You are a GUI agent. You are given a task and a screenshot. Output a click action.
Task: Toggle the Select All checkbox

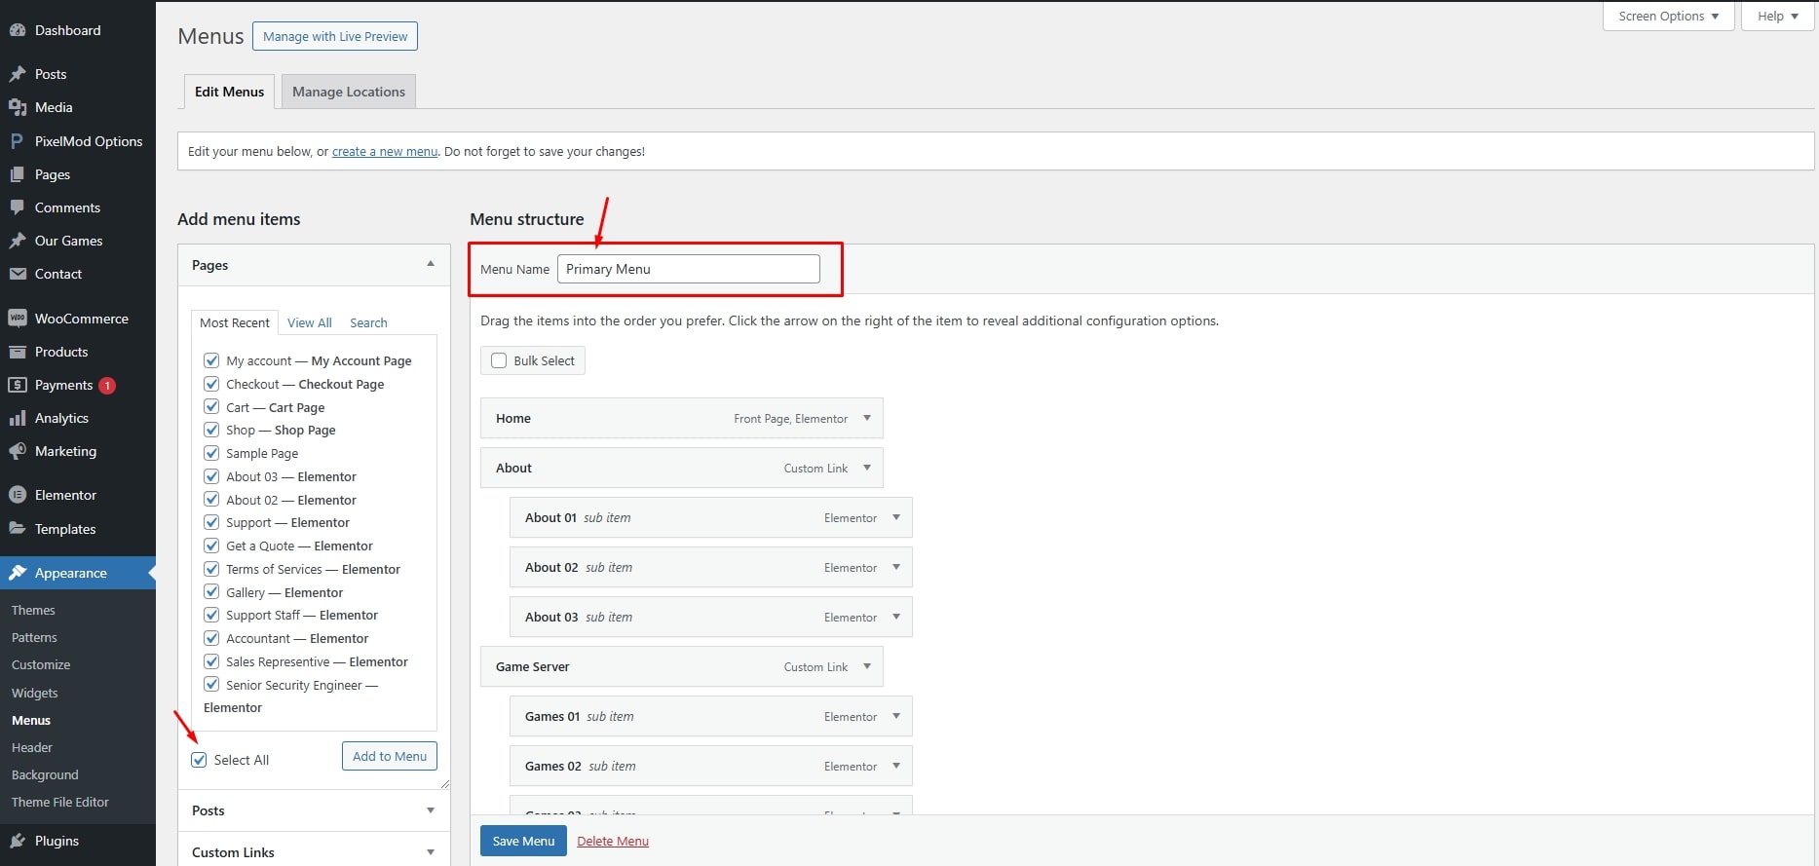tap(199, 760)
